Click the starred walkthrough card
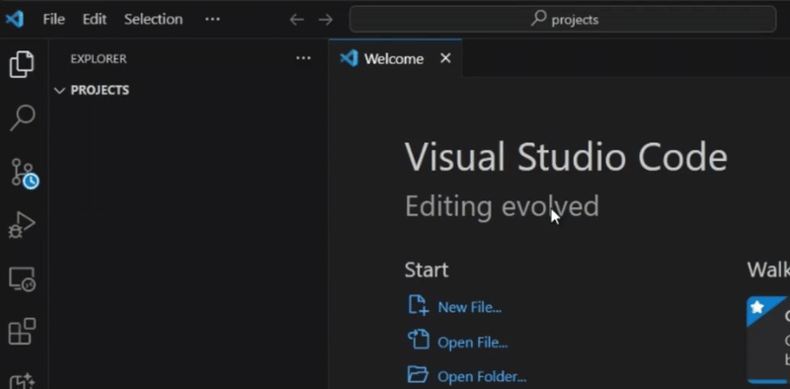 [x=768, y=340]
